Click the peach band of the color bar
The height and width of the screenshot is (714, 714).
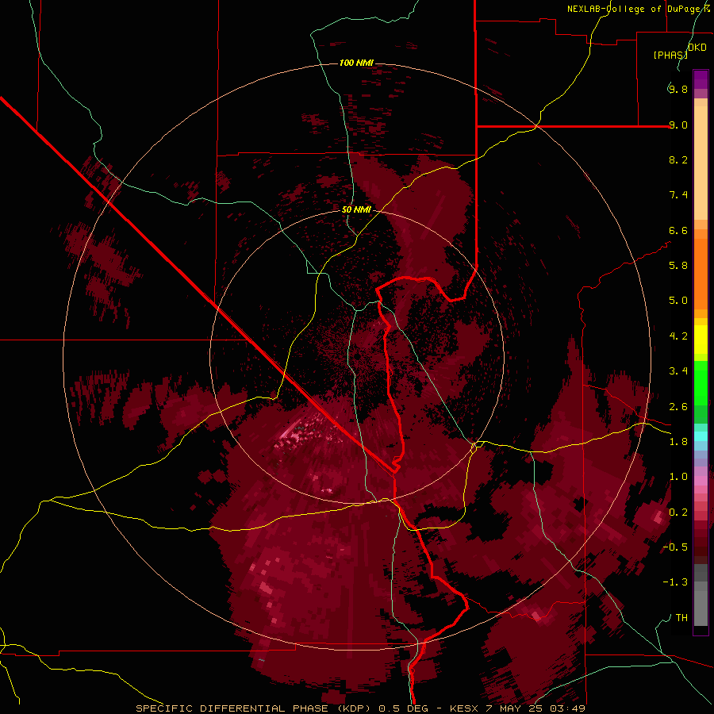point(701,163)
